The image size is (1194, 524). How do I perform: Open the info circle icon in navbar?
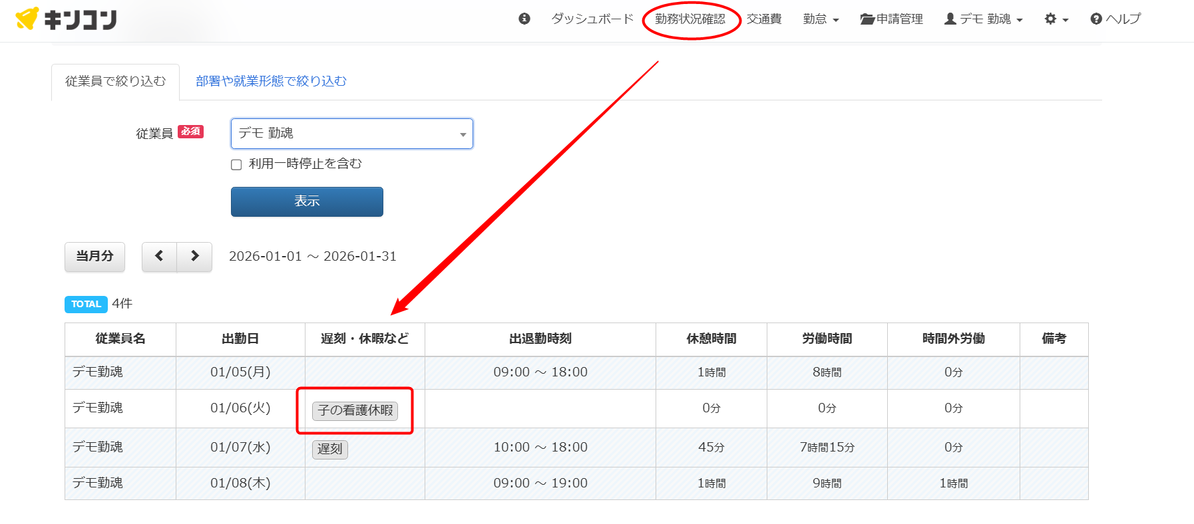coord(524,19)
